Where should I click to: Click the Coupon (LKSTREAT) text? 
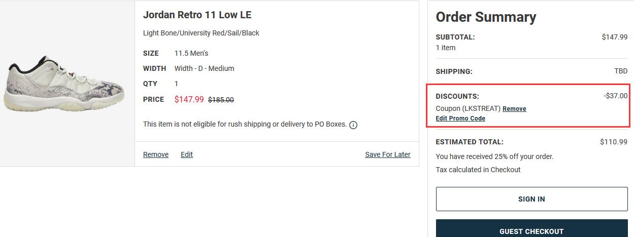pyautogui.click(x=468, y=108)
